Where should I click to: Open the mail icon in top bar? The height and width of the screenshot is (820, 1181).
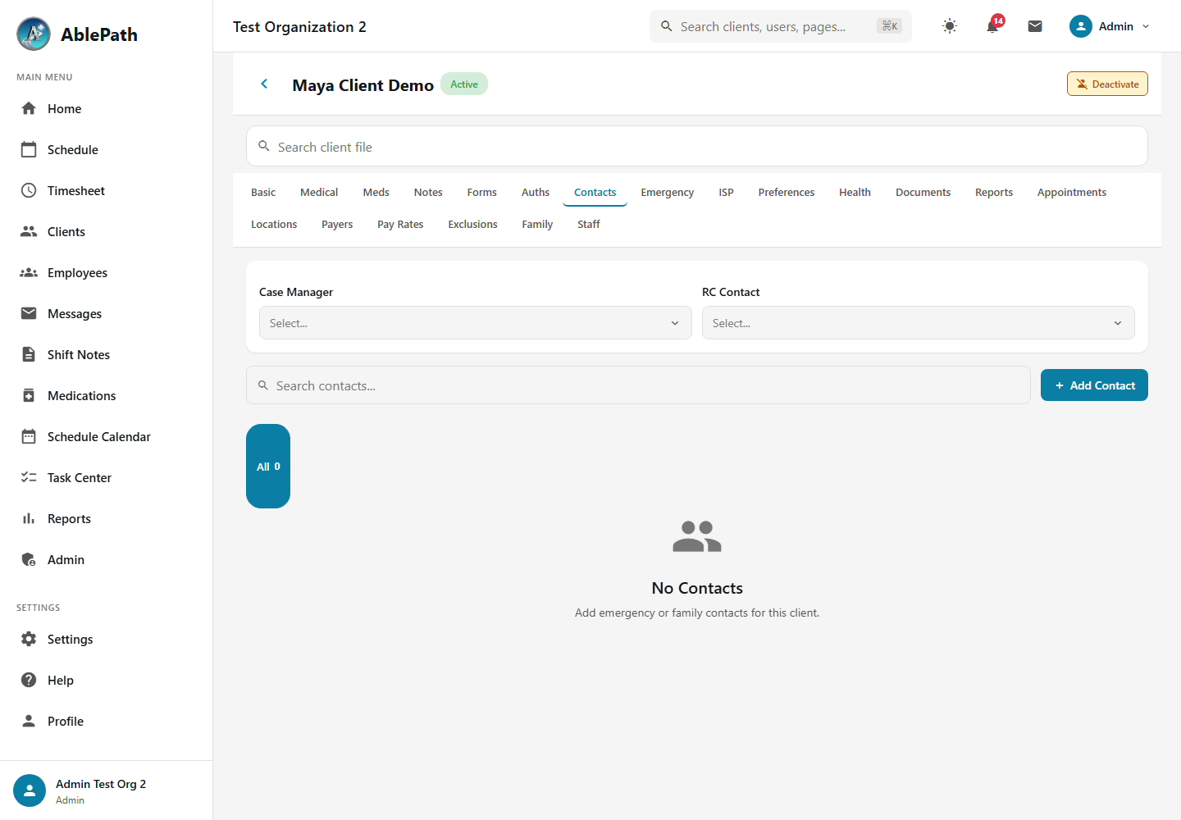[x=1035, y=26]
